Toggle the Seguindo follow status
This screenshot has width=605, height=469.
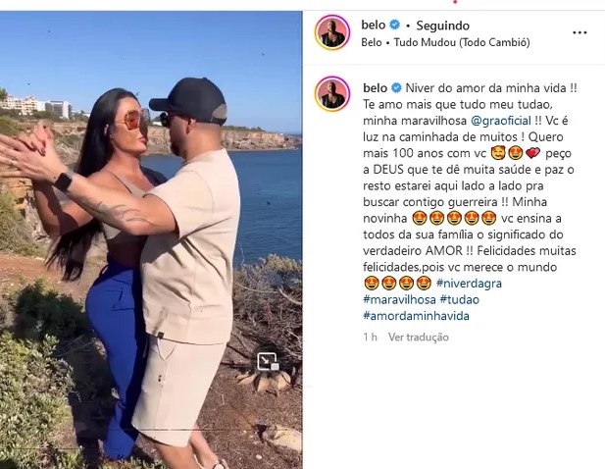tap(442, 26)
